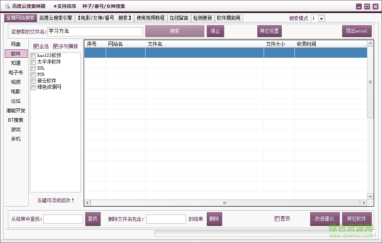Click 检测更新 to check for updates

click(x=203, y=18)
